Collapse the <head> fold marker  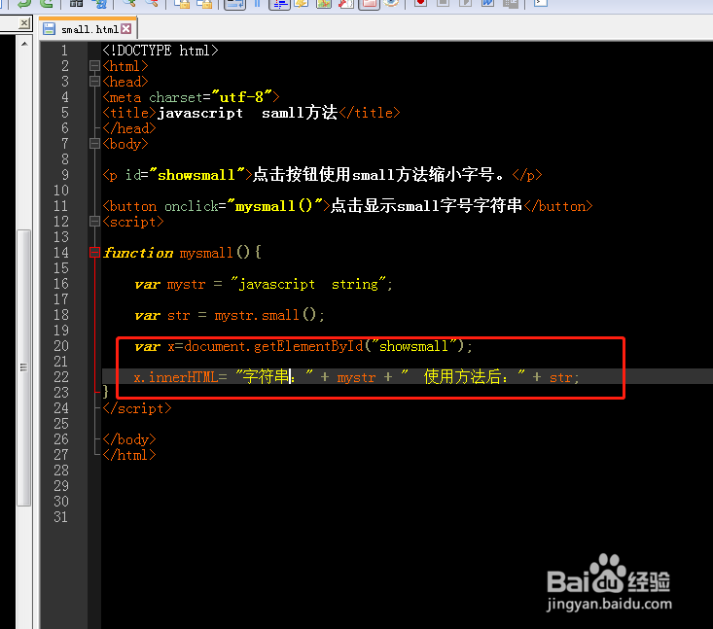pyautogui.click(x=94, y=82)
